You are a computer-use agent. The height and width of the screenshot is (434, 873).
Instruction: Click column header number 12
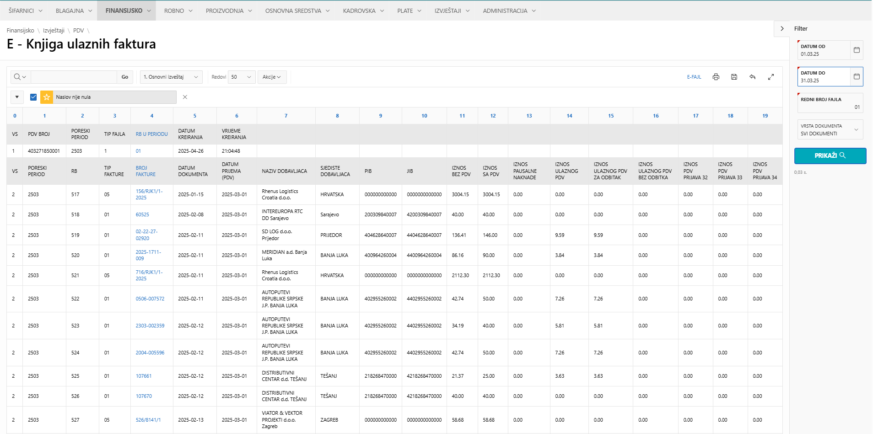(493, 116)
